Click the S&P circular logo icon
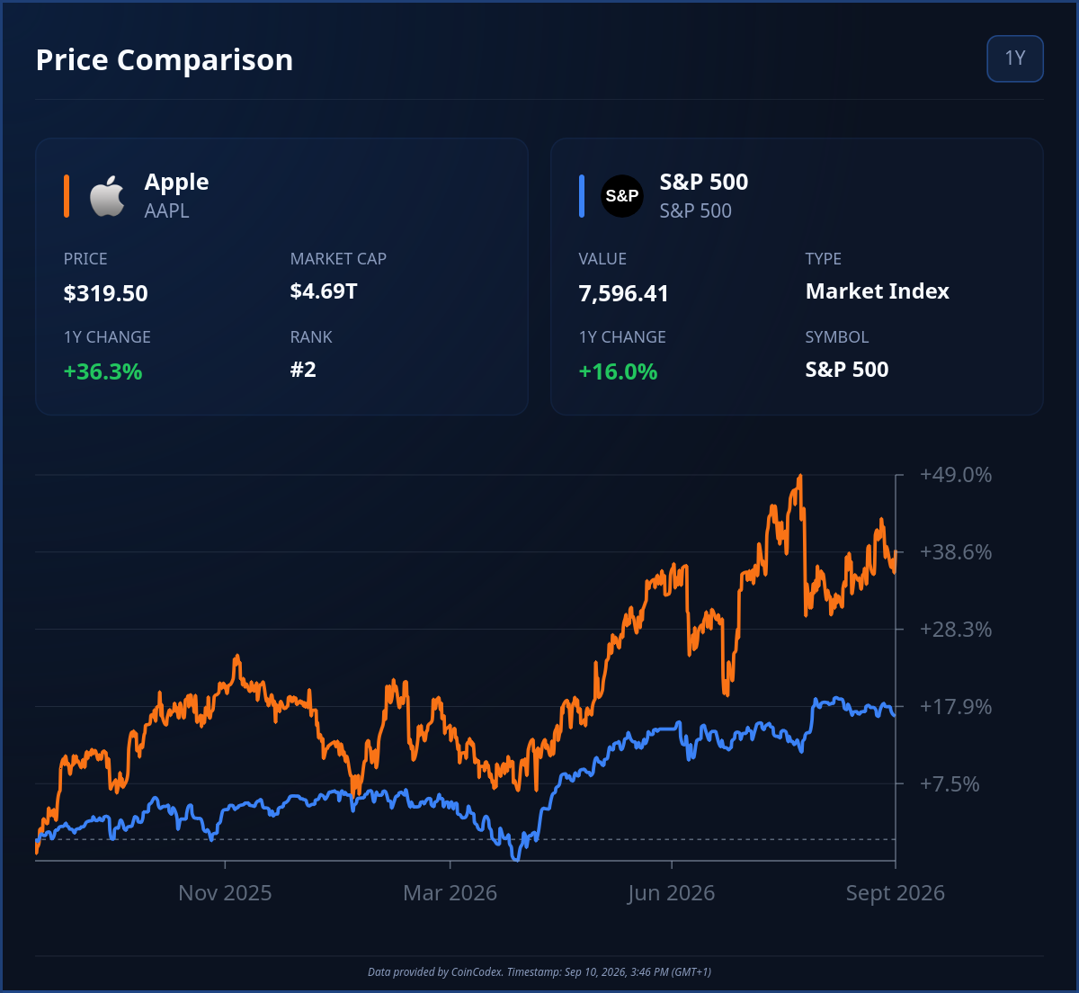Viewport: 1079px width, 993px height. point(622,196)
